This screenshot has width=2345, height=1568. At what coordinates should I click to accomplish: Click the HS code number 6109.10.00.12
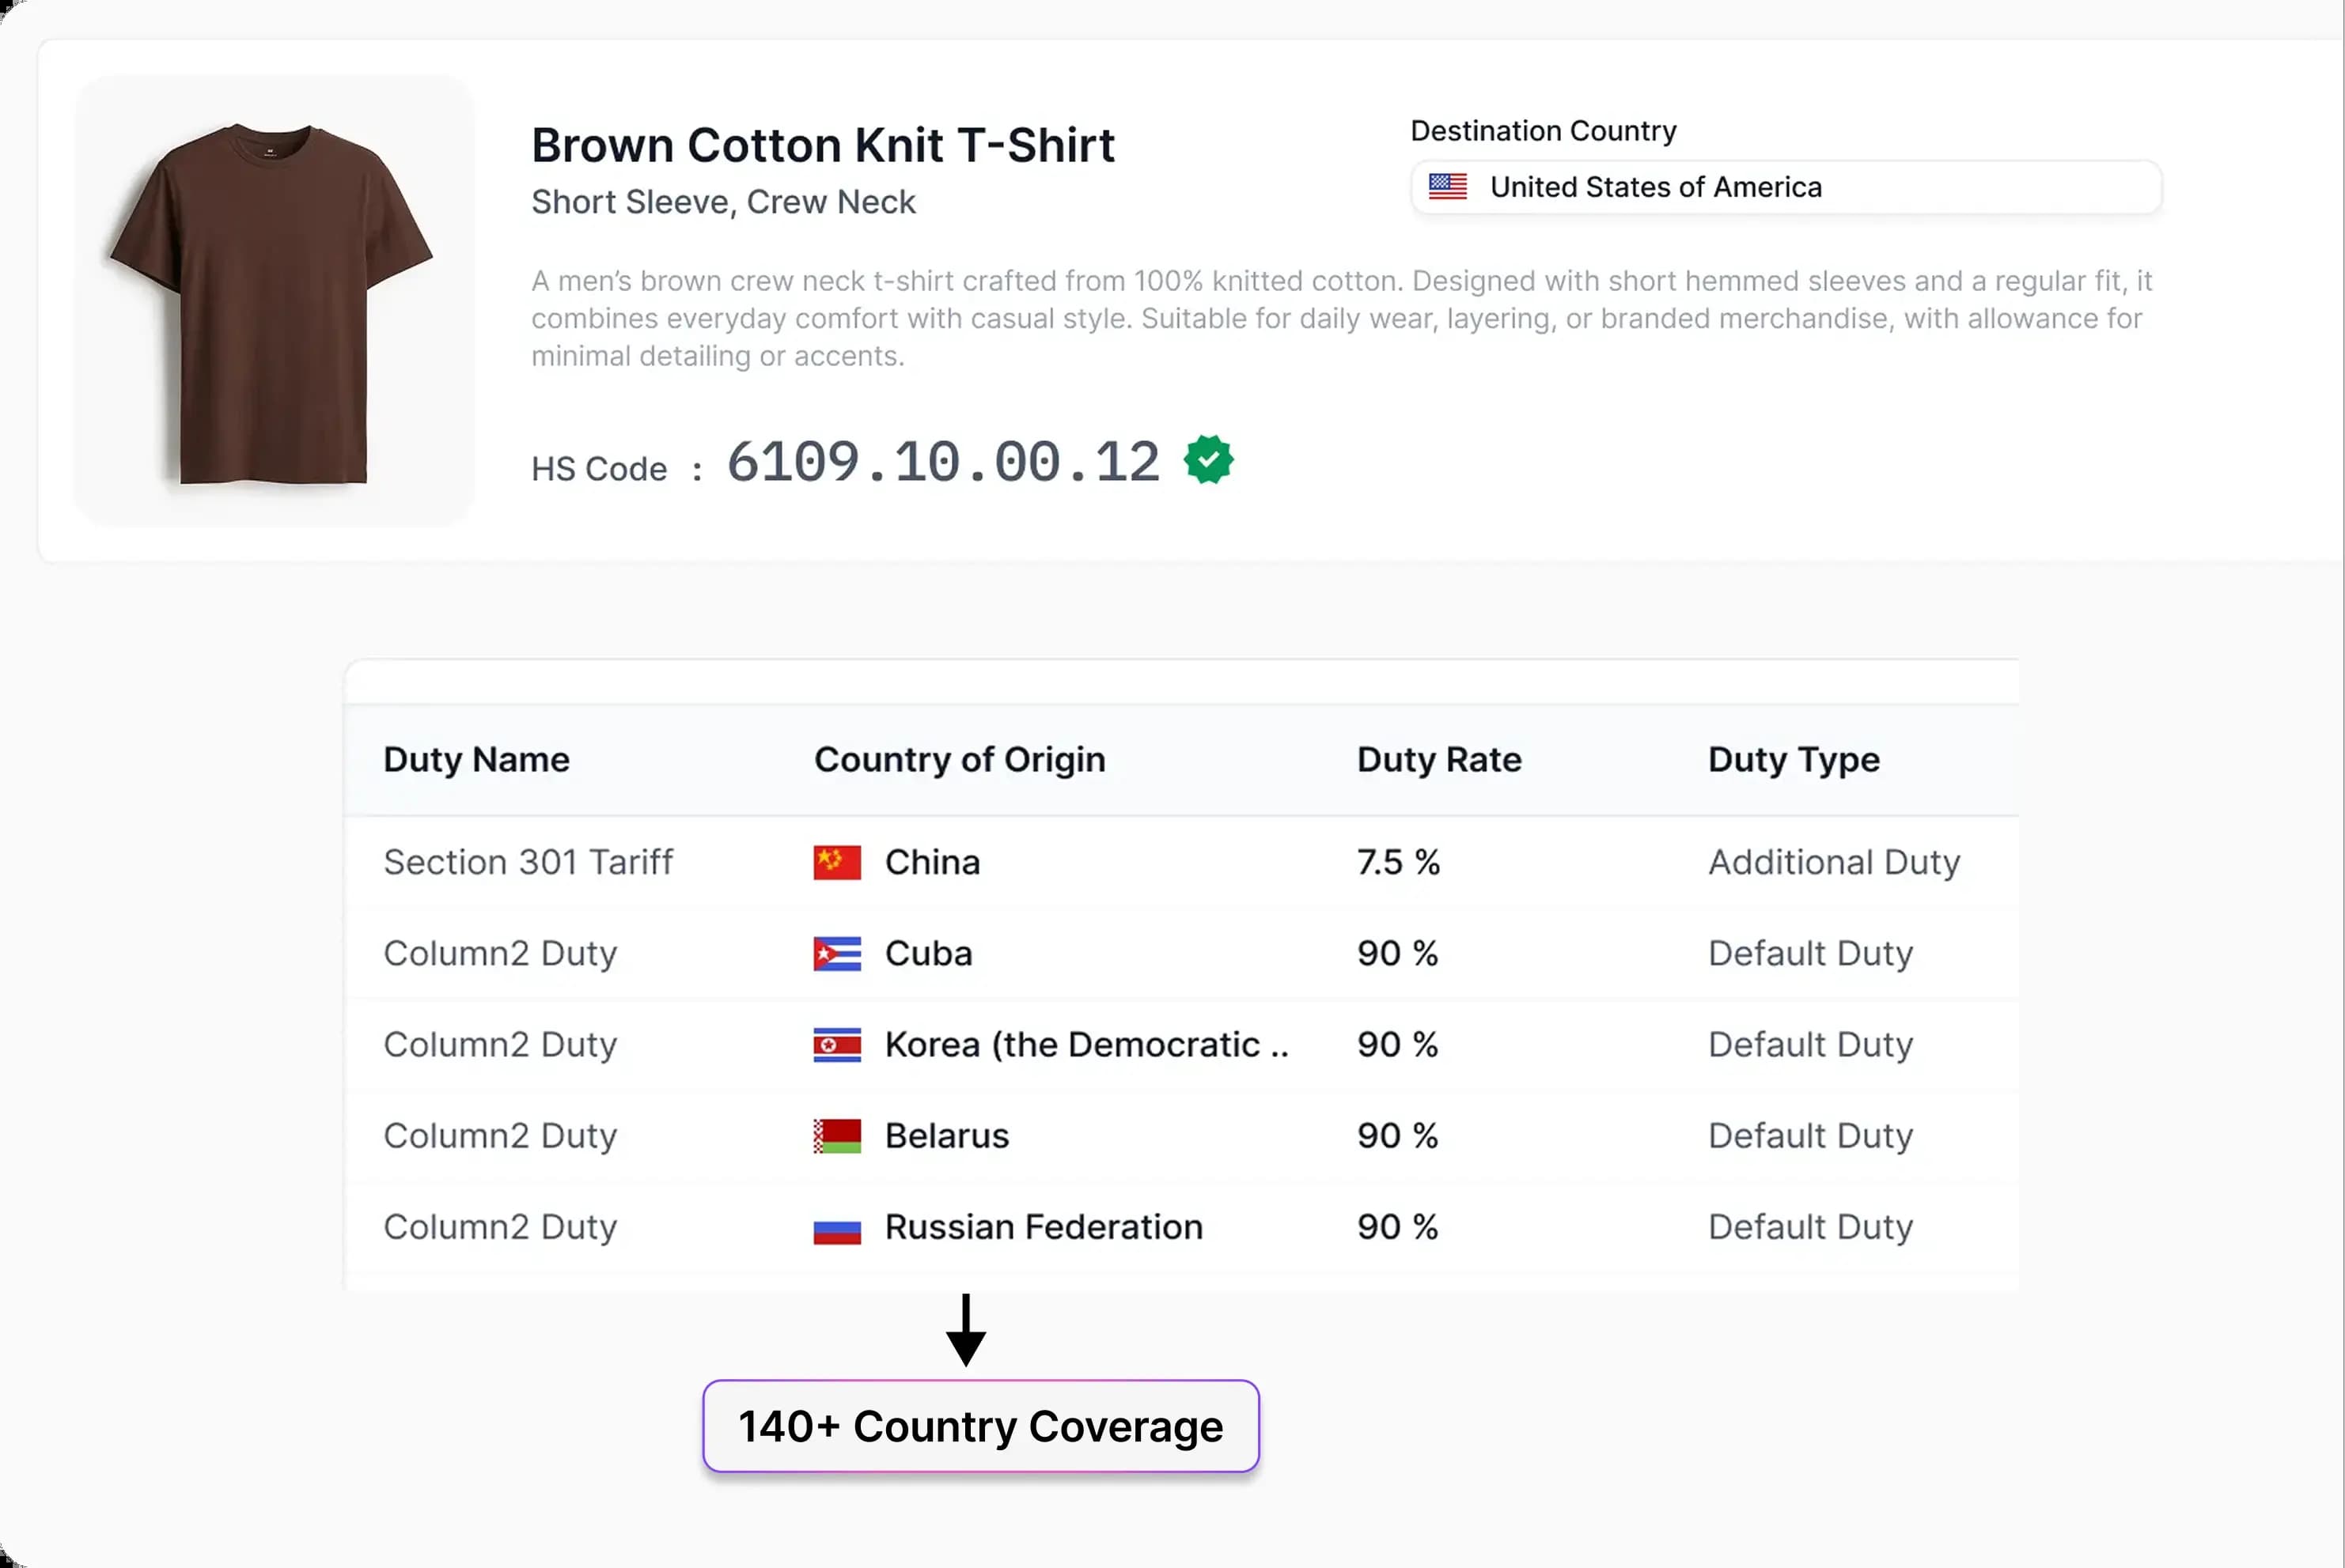[x=942, y=462]
